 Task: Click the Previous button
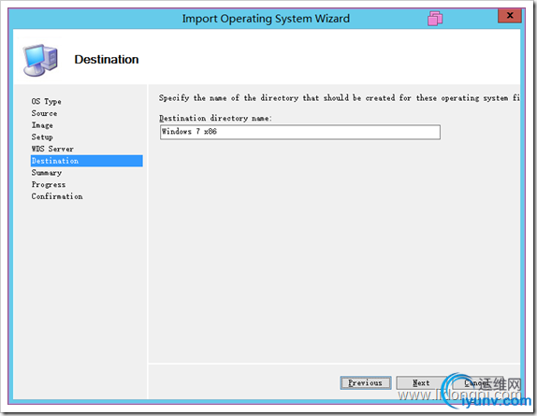click(366, 383)
